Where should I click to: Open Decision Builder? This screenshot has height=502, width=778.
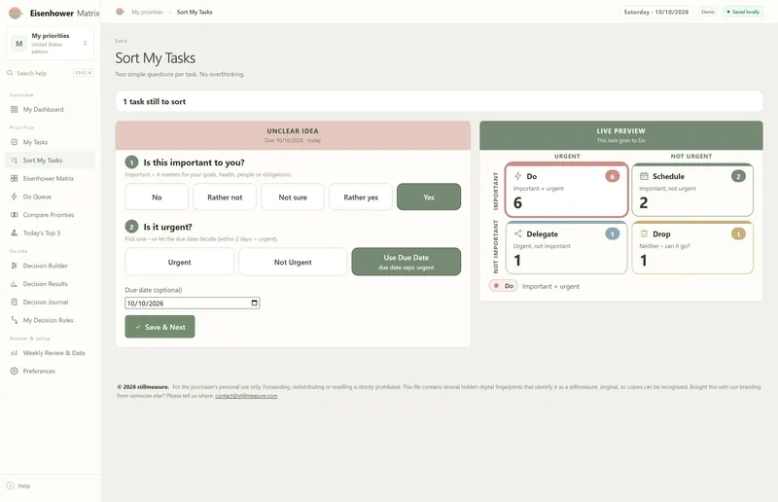coord(51,266)
